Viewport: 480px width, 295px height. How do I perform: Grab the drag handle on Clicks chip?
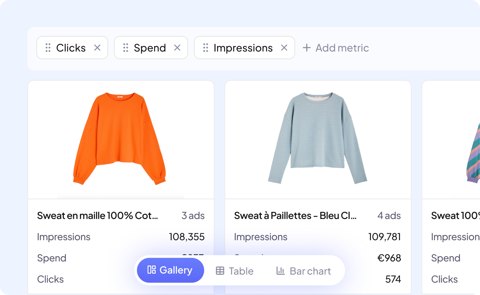tap(48, 48)
